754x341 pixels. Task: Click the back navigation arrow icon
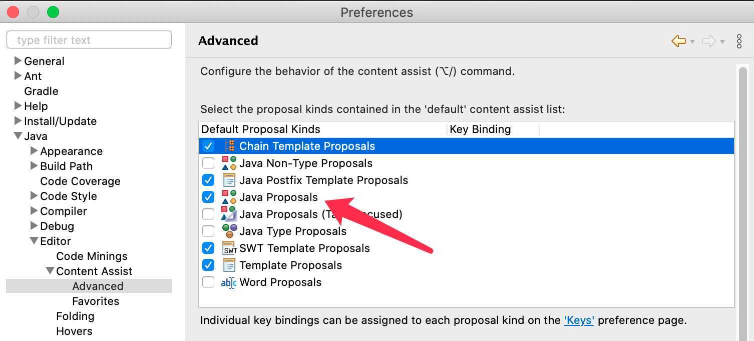(x=678, y=41)
